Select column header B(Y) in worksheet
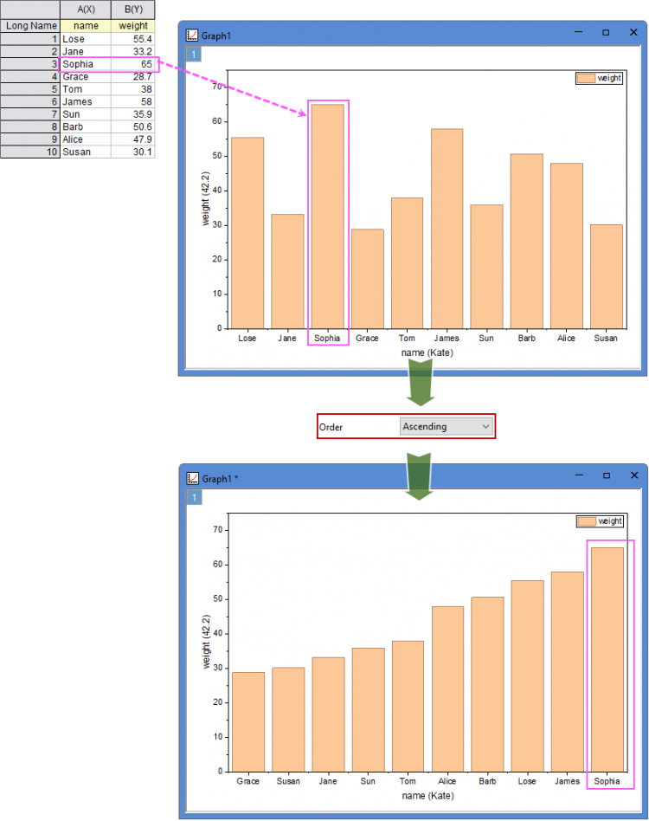 click(x=133, y=10)
